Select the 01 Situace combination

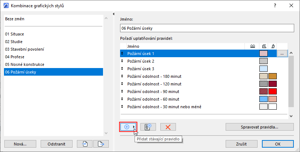[x=15, y=34]
